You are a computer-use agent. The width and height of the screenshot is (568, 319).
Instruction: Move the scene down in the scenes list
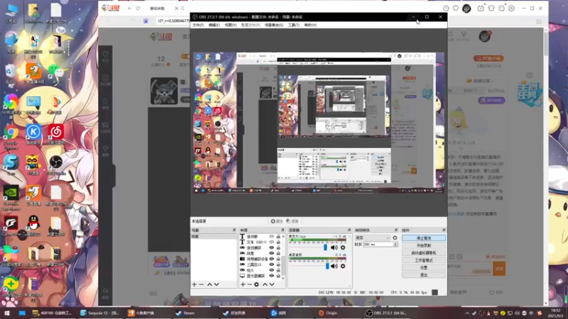pyautogui.click(x=217, y=285)
